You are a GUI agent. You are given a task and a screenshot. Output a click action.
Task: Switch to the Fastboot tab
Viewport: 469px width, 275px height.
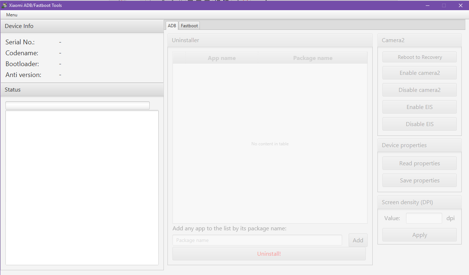point(189,26)
